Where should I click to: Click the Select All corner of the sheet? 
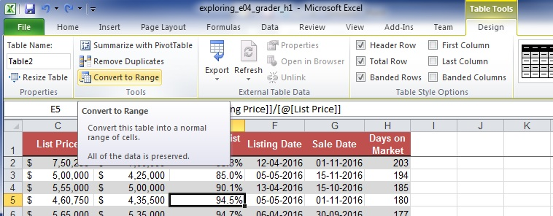point(13,126)
